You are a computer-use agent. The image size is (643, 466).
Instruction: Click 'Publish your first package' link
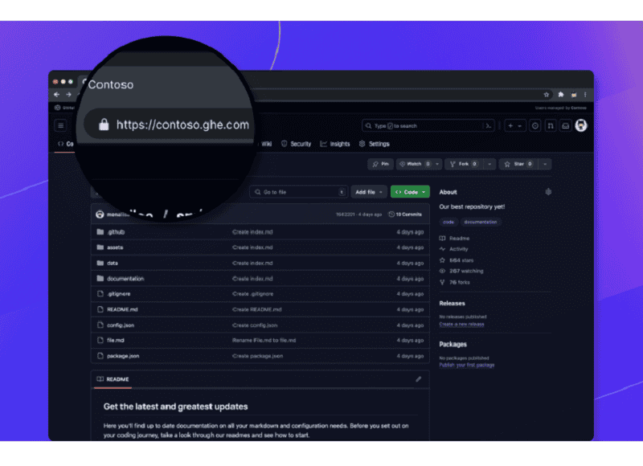[467, 366]
